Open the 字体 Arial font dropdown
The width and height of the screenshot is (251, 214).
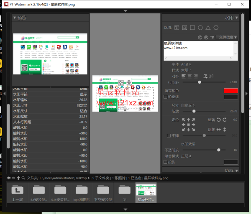[x=186, y=64]
